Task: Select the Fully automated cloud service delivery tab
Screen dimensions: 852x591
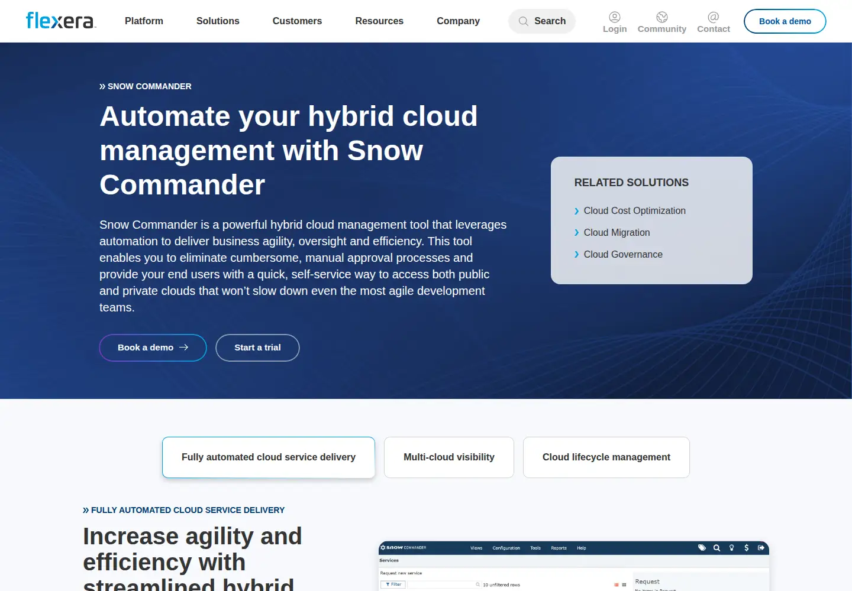Action: tap(269, 457)
